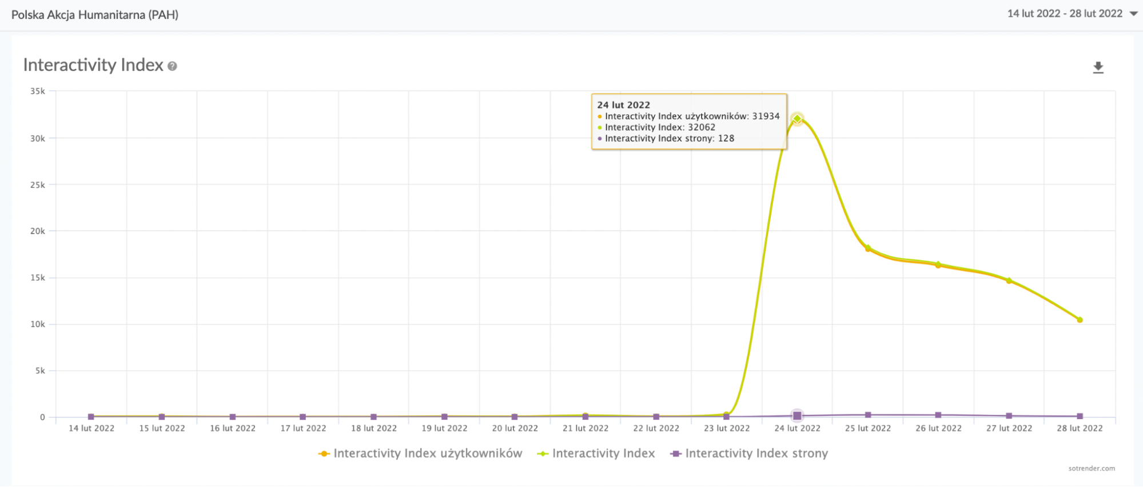Click the 28 lut 2022 green end point
Screen dimensions: 1143x487
tap(1080, 320)
